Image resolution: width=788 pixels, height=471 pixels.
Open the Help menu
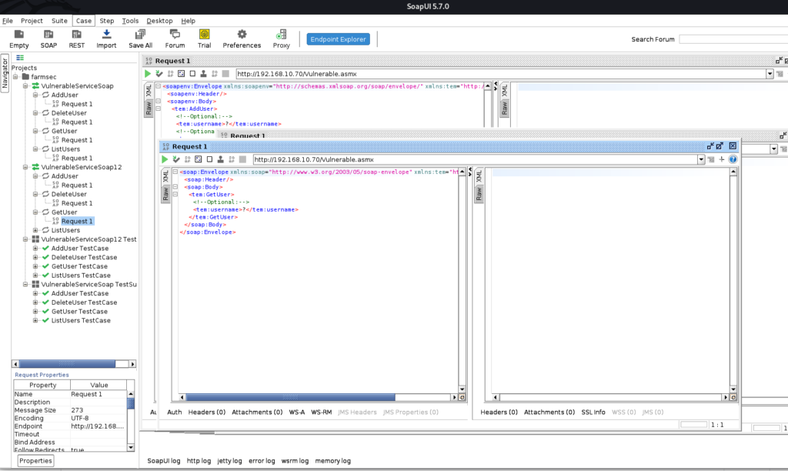(188, 21)
